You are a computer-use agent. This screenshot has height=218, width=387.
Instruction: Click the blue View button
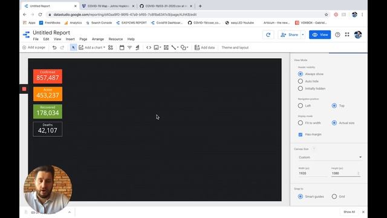pyautogui.click(x=320, y=35)
